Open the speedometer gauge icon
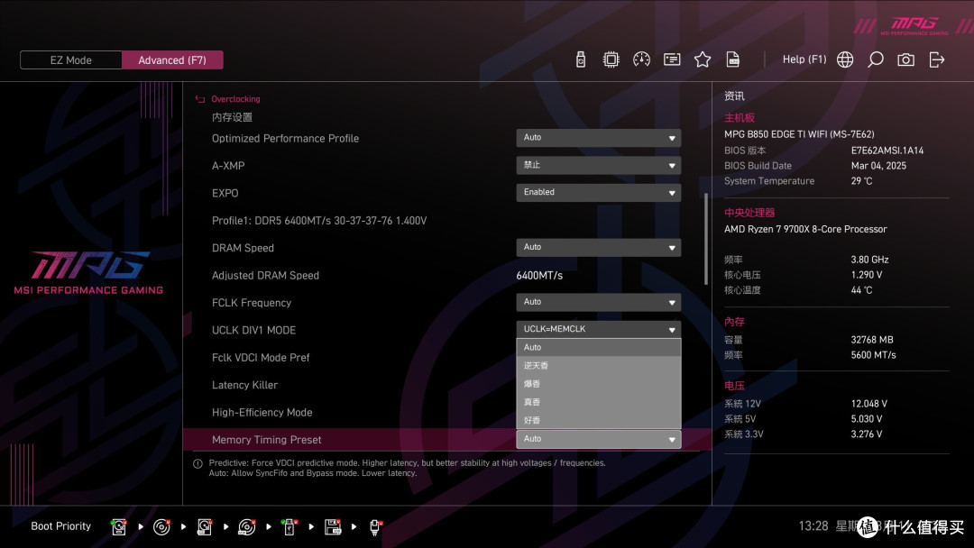Screen dimensions: 974x548 point(641,59)
